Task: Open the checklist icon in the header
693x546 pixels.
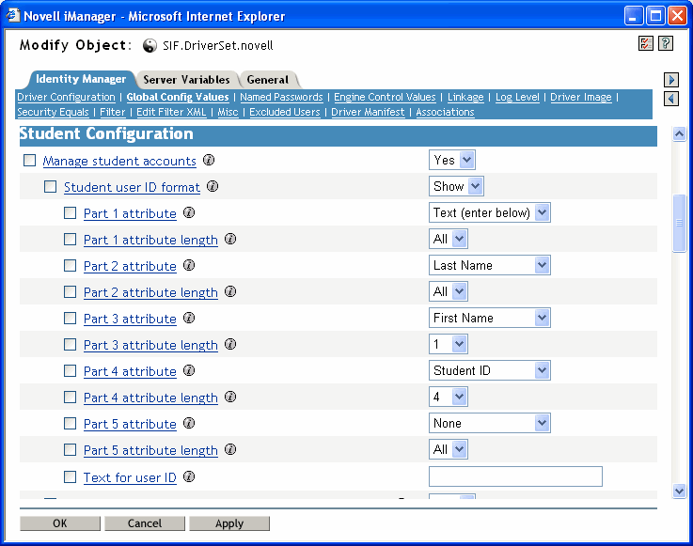Action: [x=646, y=43]
